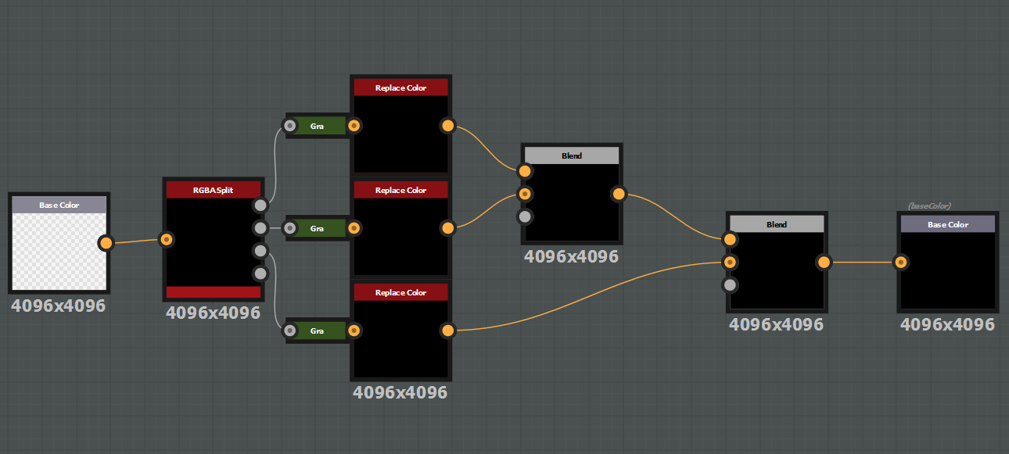Click the output connector of the Base Color input node

pos(106,243)
